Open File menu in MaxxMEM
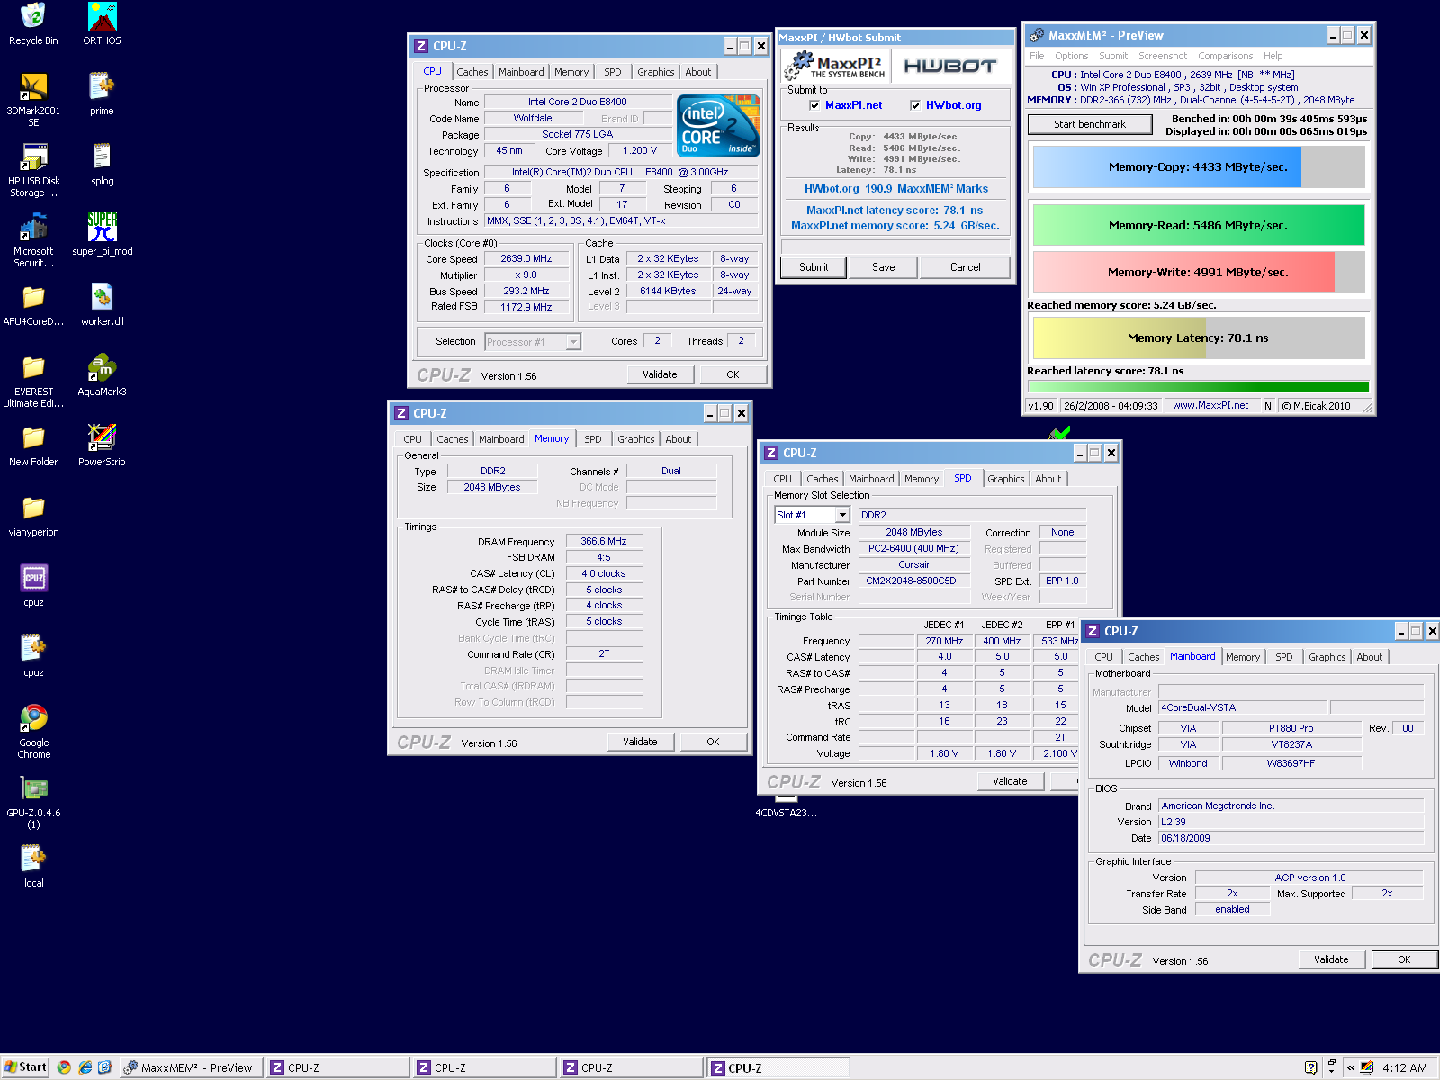 pyautogui.click(x=1037, y=56)
